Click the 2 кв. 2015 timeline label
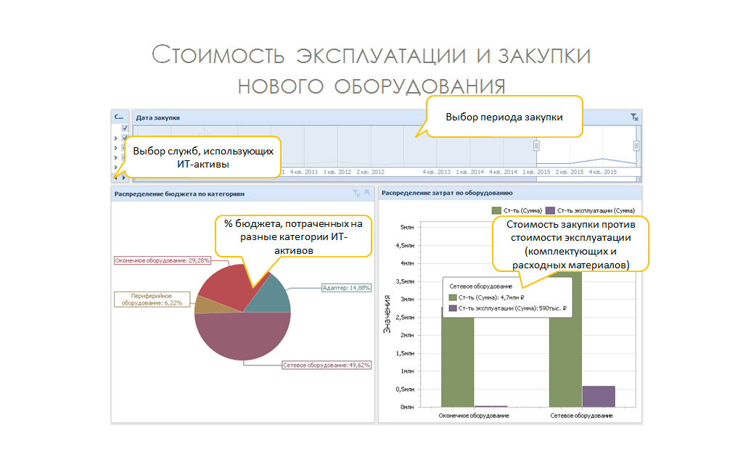This screenshot has width=743, height=454. (570, 173)
